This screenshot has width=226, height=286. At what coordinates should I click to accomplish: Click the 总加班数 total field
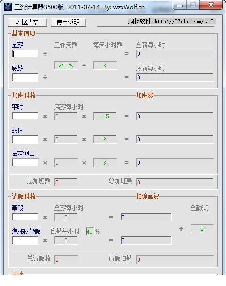pos(66,182)
